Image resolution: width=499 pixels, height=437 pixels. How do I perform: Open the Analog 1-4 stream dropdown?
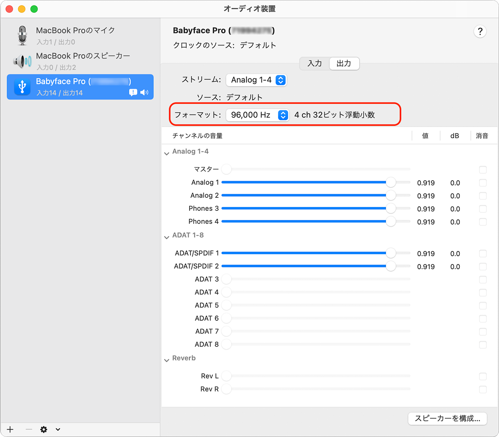pos(256,80)
